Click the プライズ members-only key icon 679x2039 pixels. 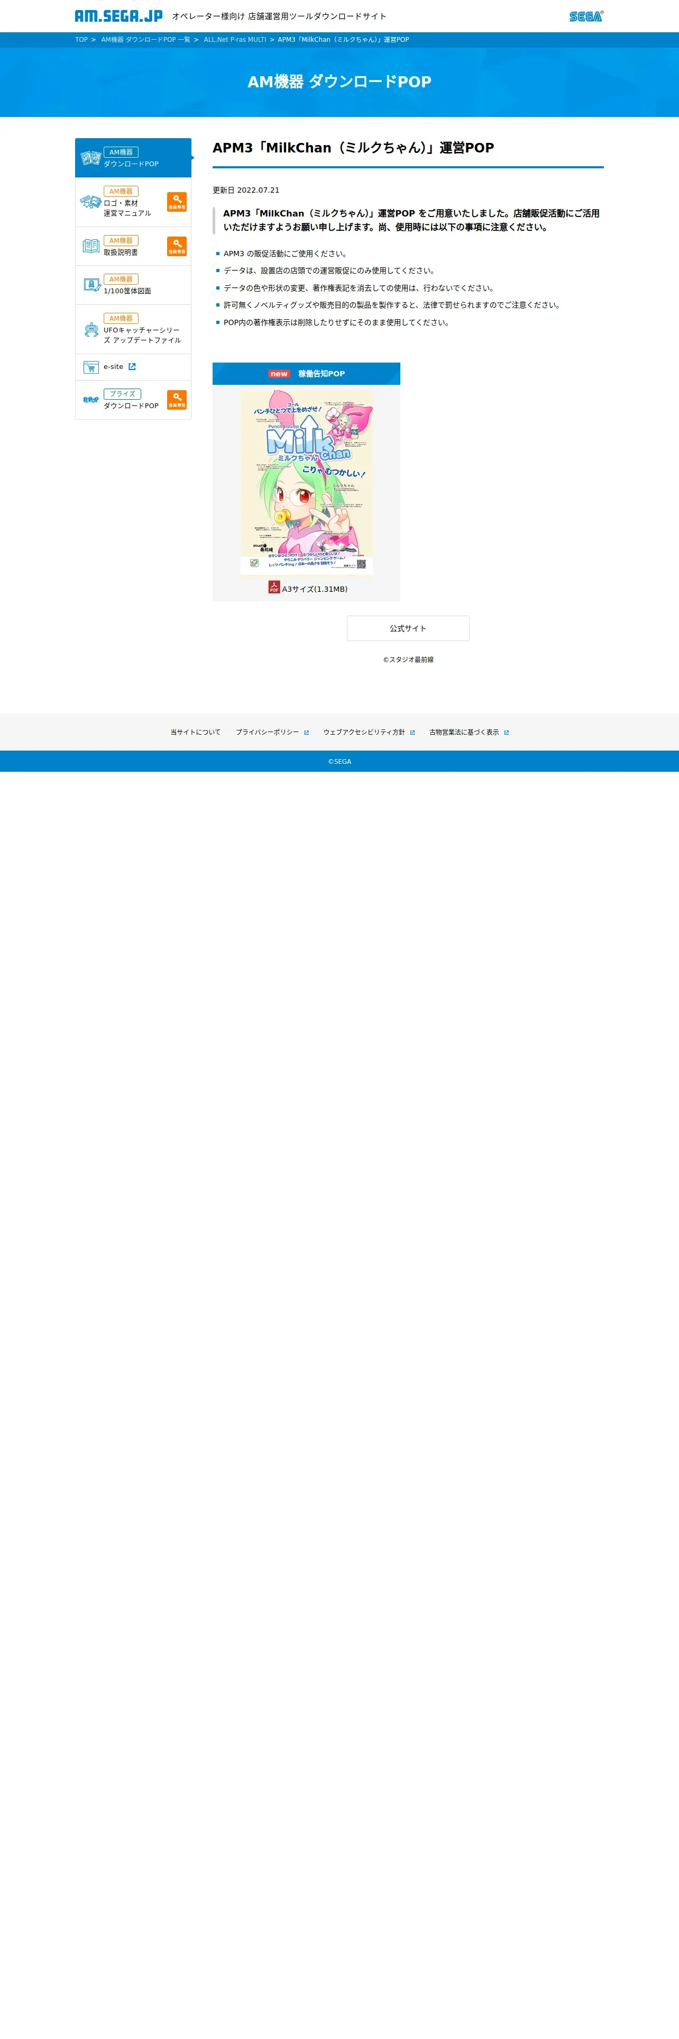pyautogui.click(x=177, y=400)
